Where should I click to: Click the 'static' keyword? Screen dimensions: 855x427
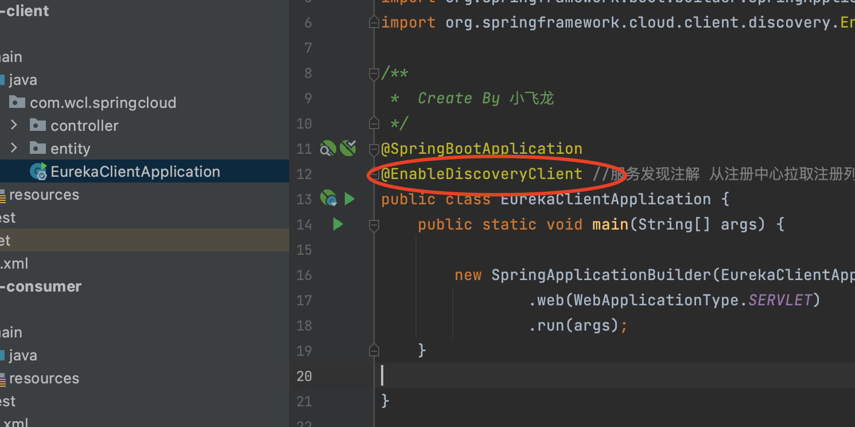(510, 224)
